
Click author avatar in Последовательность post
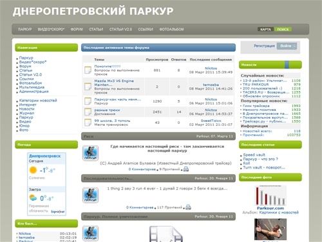(90, 195)
